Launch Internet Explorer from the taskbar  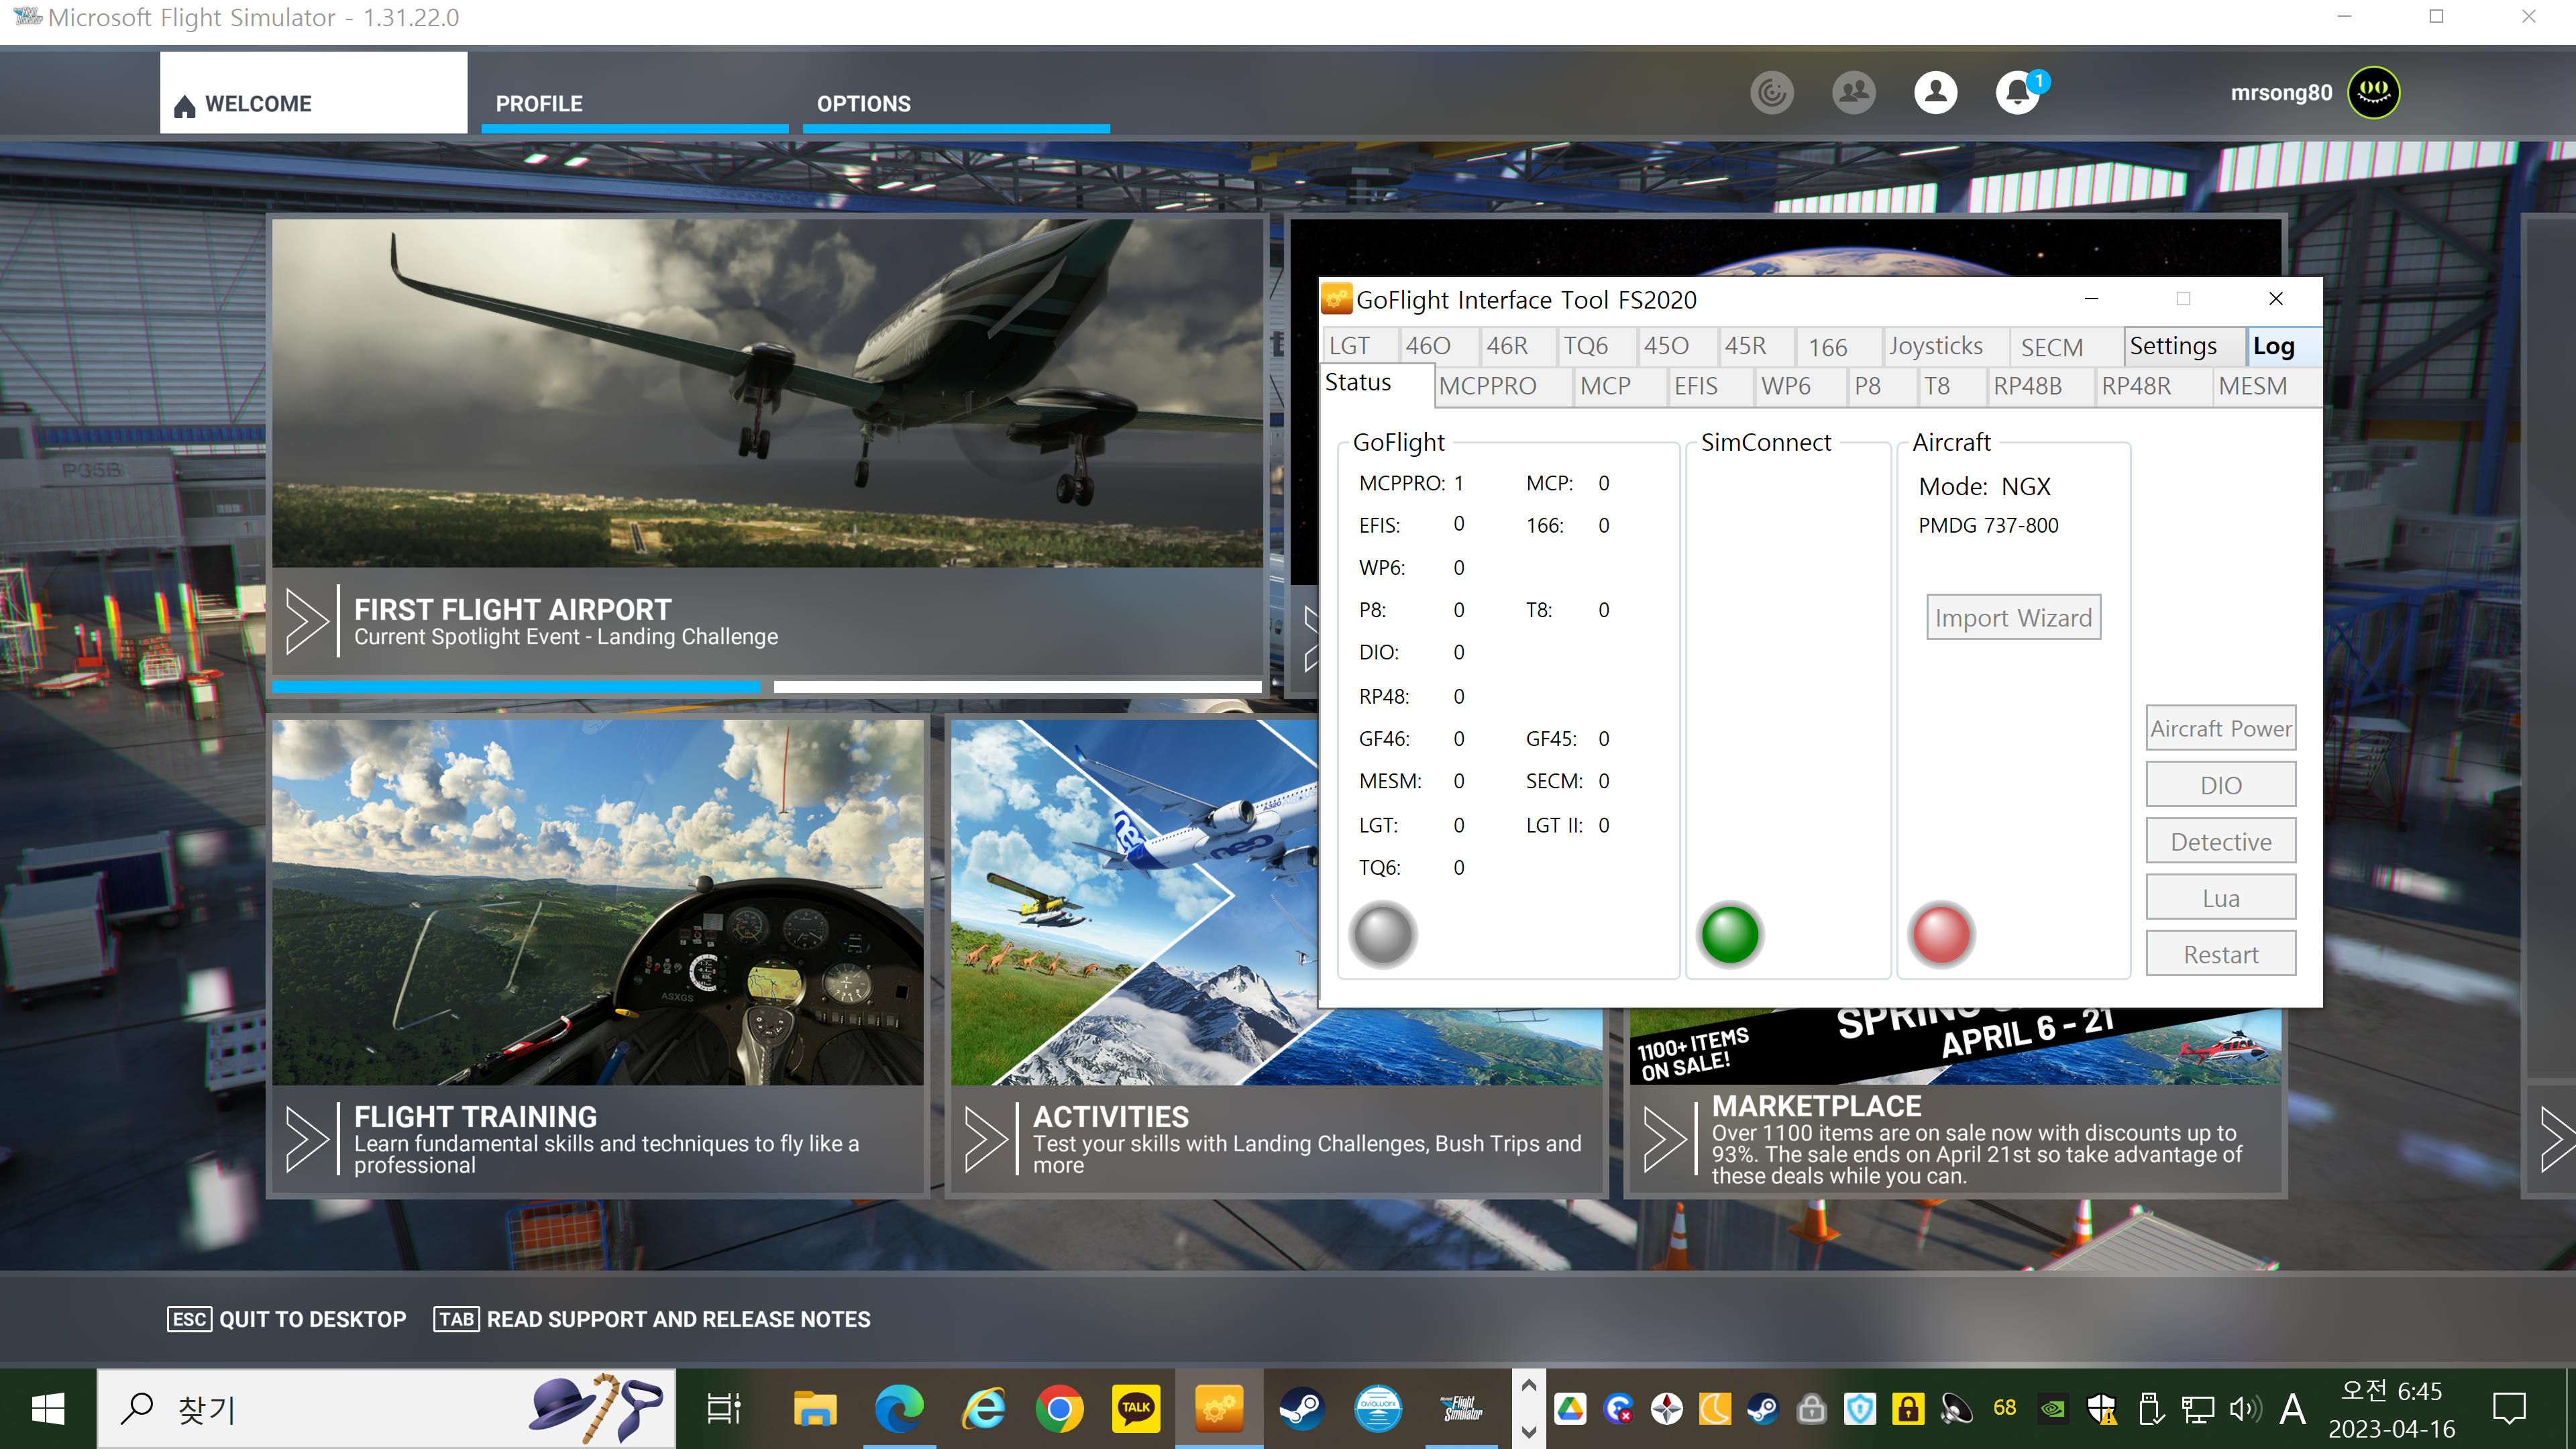pyautogui.click(x=984, y=1409)
